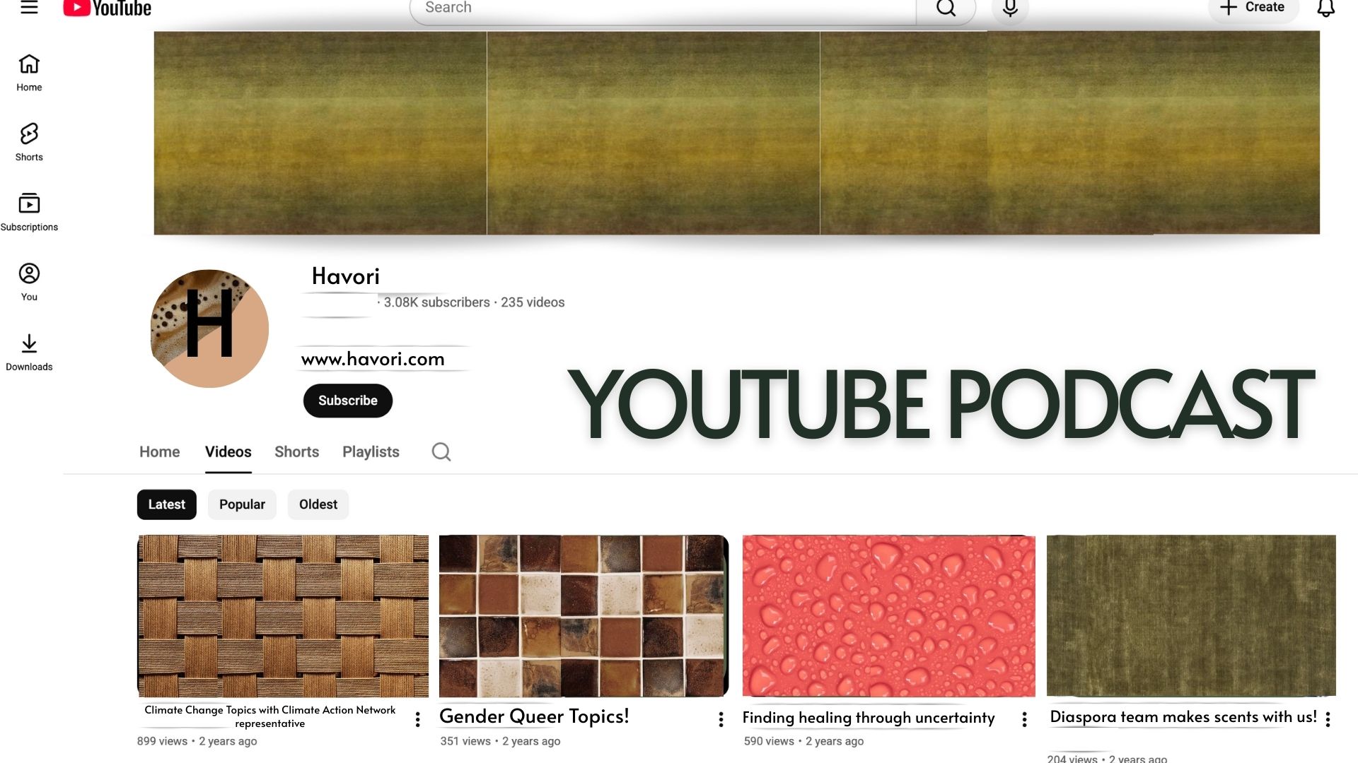Go to Shorts in sidebar
The image size is (1358, 763).
pyautogui.click(x=29, y=142)
